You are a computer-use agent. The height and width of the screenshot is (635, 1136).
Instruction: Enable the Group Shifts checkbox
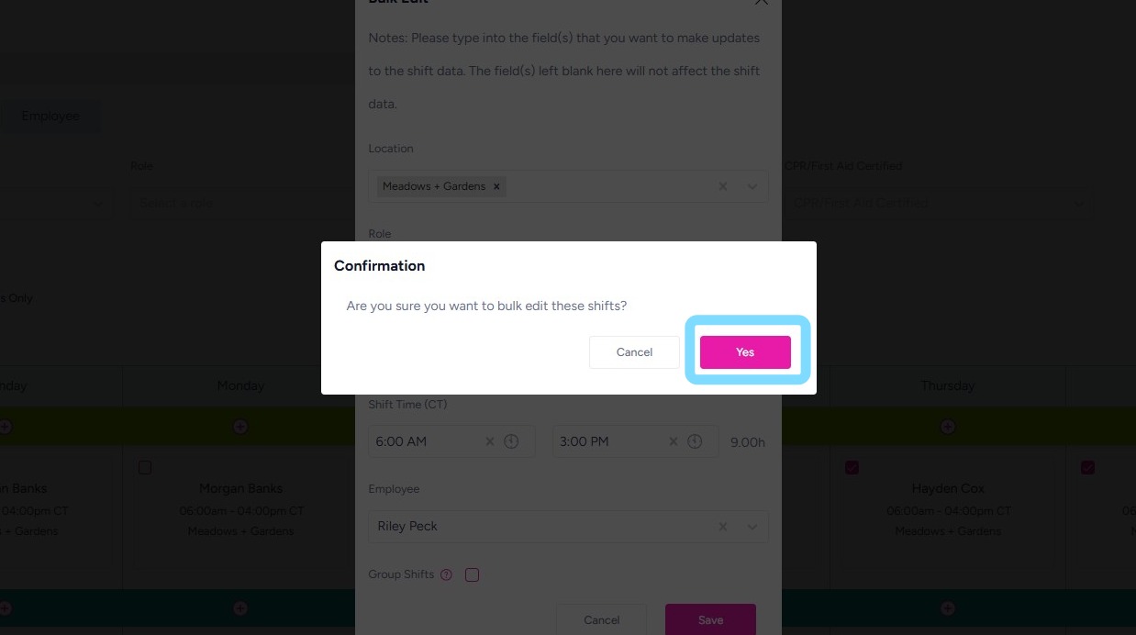tap(472, 575)
